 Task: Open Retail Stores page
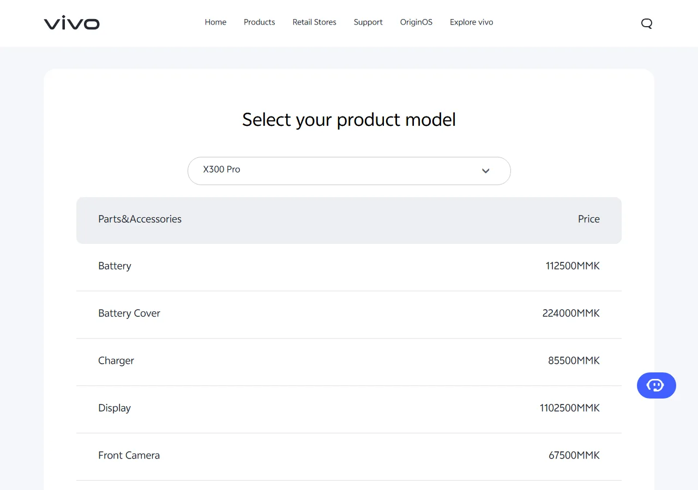315,22
